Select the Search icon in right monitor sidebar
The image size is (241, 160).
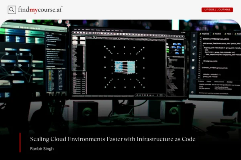point(194,42)
